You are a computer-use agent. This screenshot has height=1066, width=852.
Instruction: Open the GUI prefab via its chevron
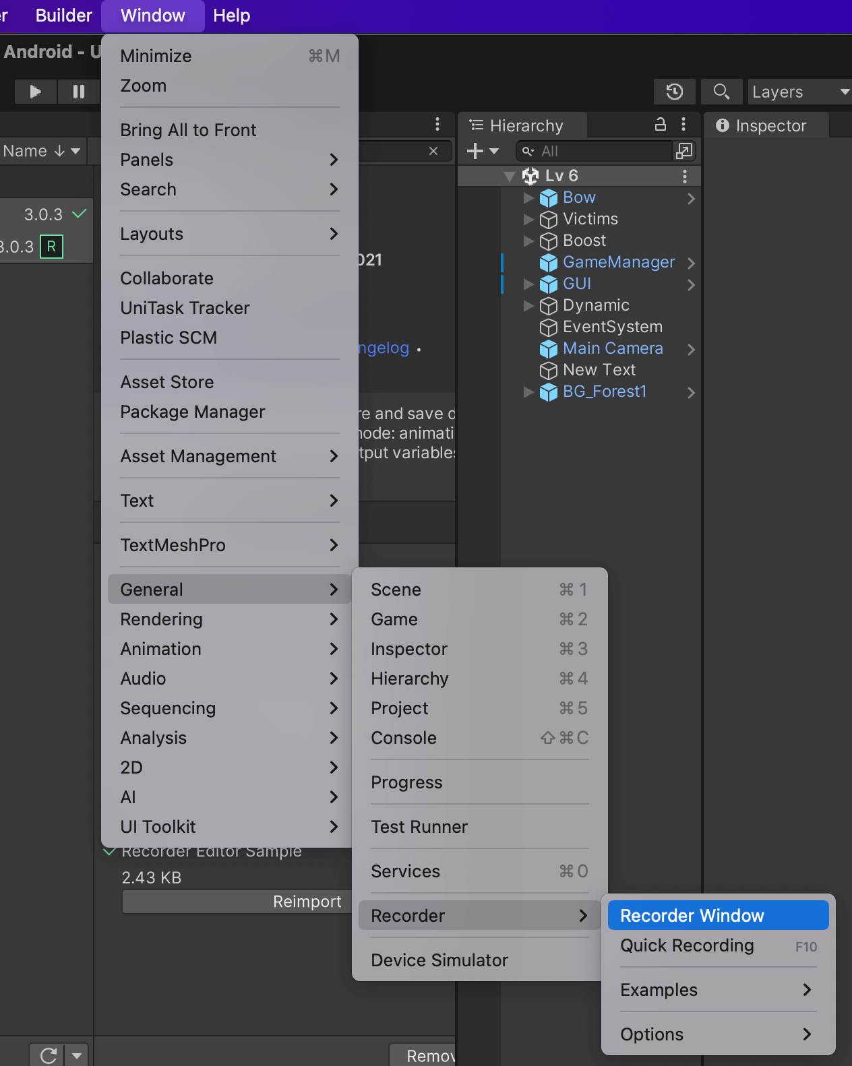[x=691, y=285]
